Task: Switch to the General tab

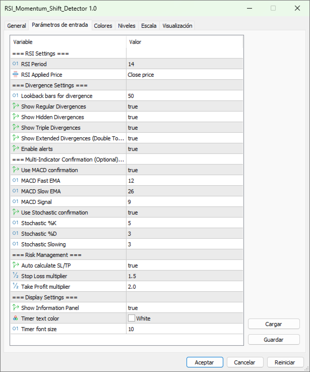Action: coord(16,26)
